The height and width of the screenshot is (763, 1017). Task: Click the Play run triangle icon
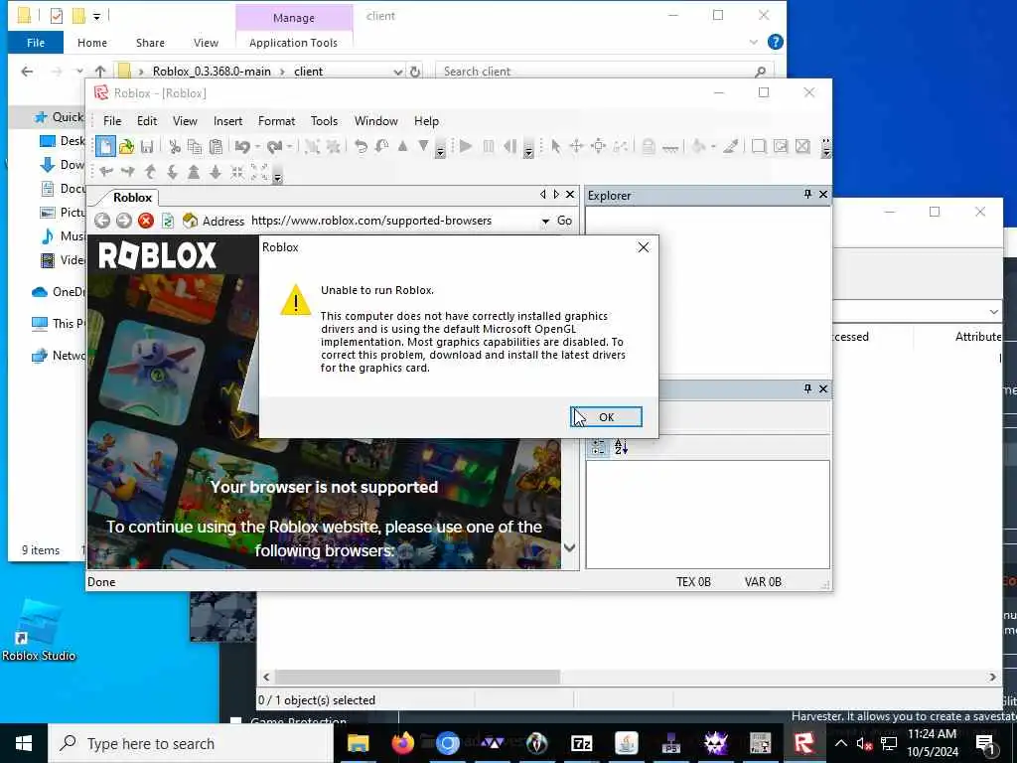[465, 147]
